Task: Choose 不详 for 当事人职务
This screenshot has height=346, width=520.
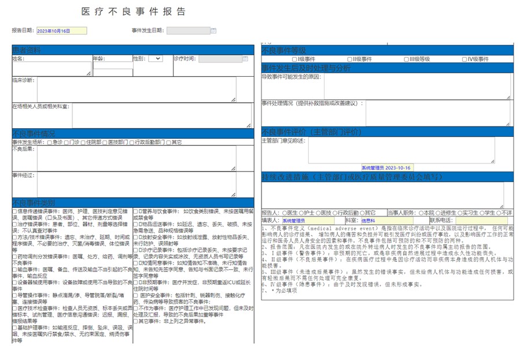Action: point(499,213)
